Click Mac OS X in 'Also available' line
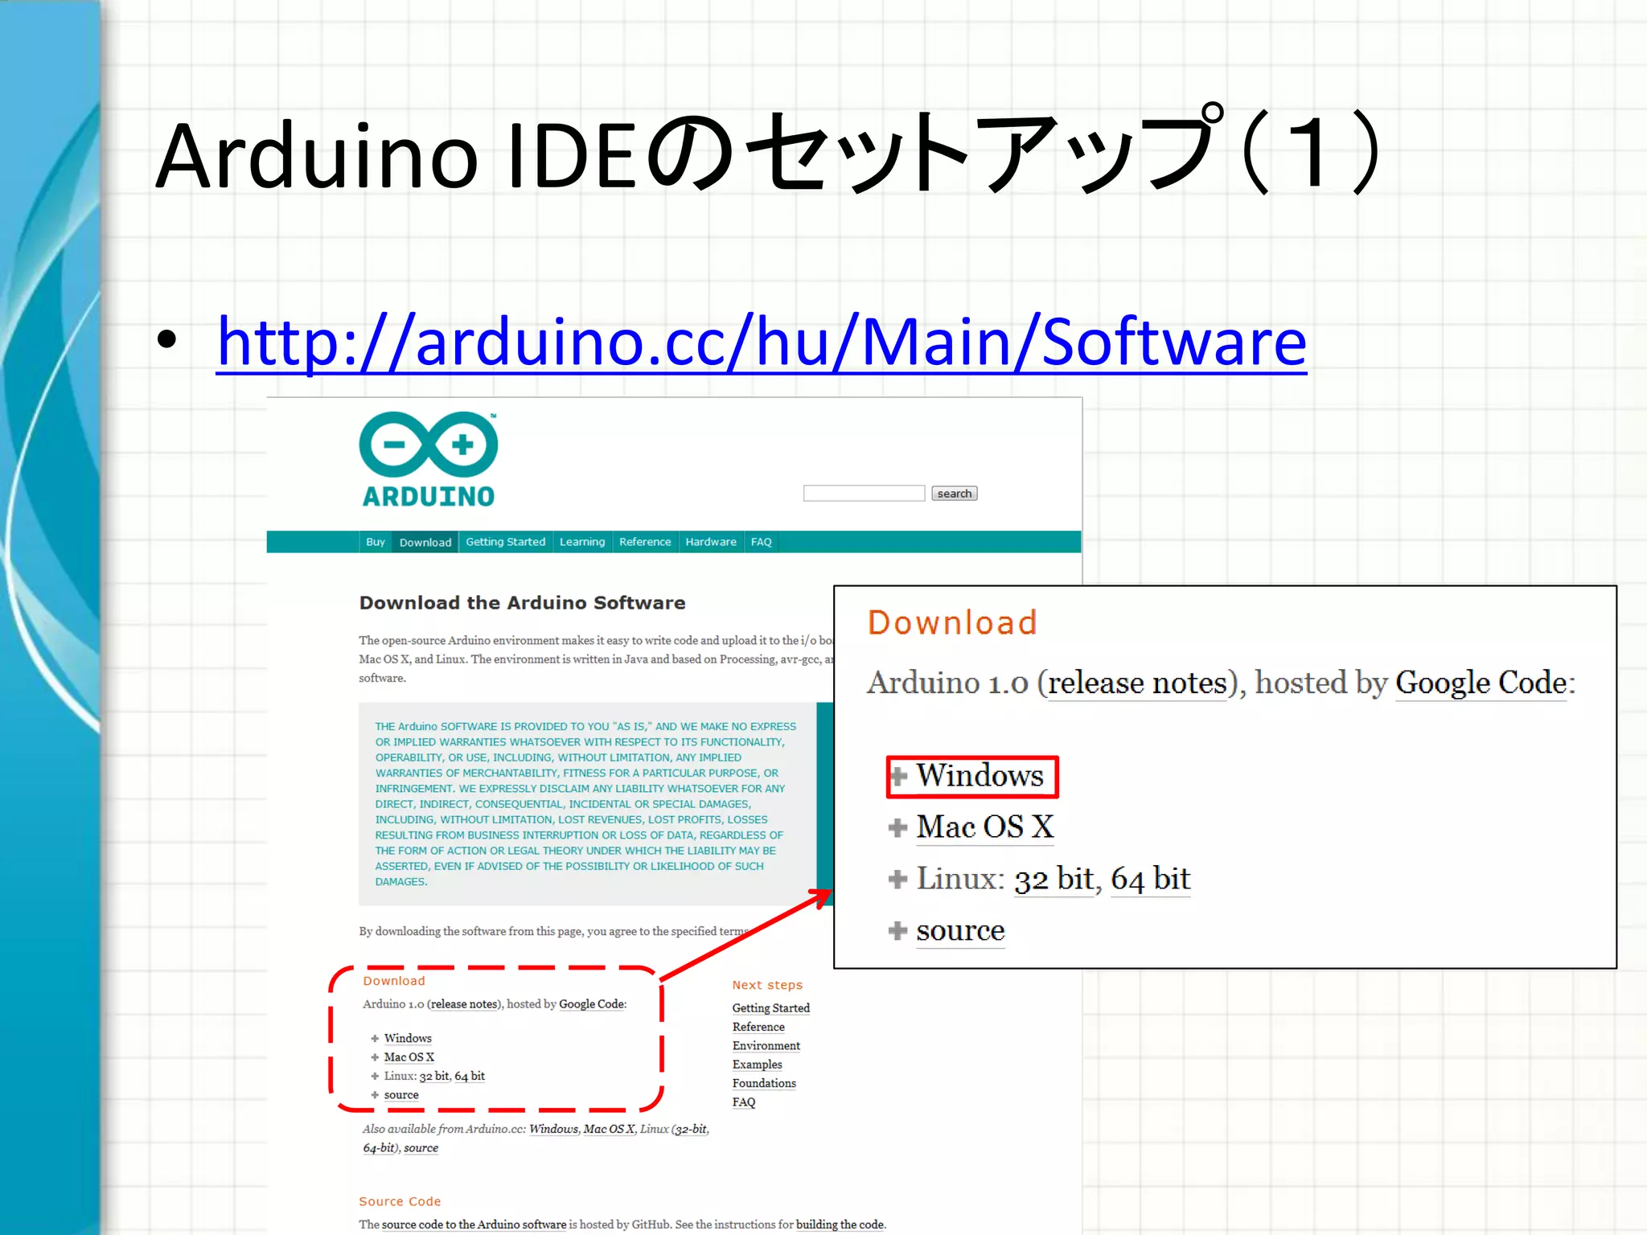 [x=609, y=1129]
